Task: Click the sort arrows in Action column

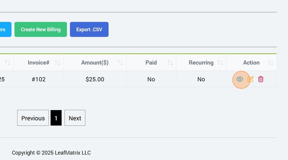Action: tap(270, 63)
